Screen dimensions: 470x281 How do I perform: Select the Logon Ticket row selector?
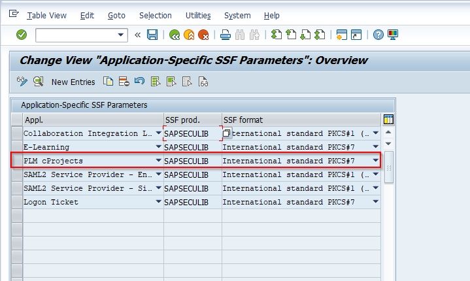pyautogui.click(x=17, y=202)
